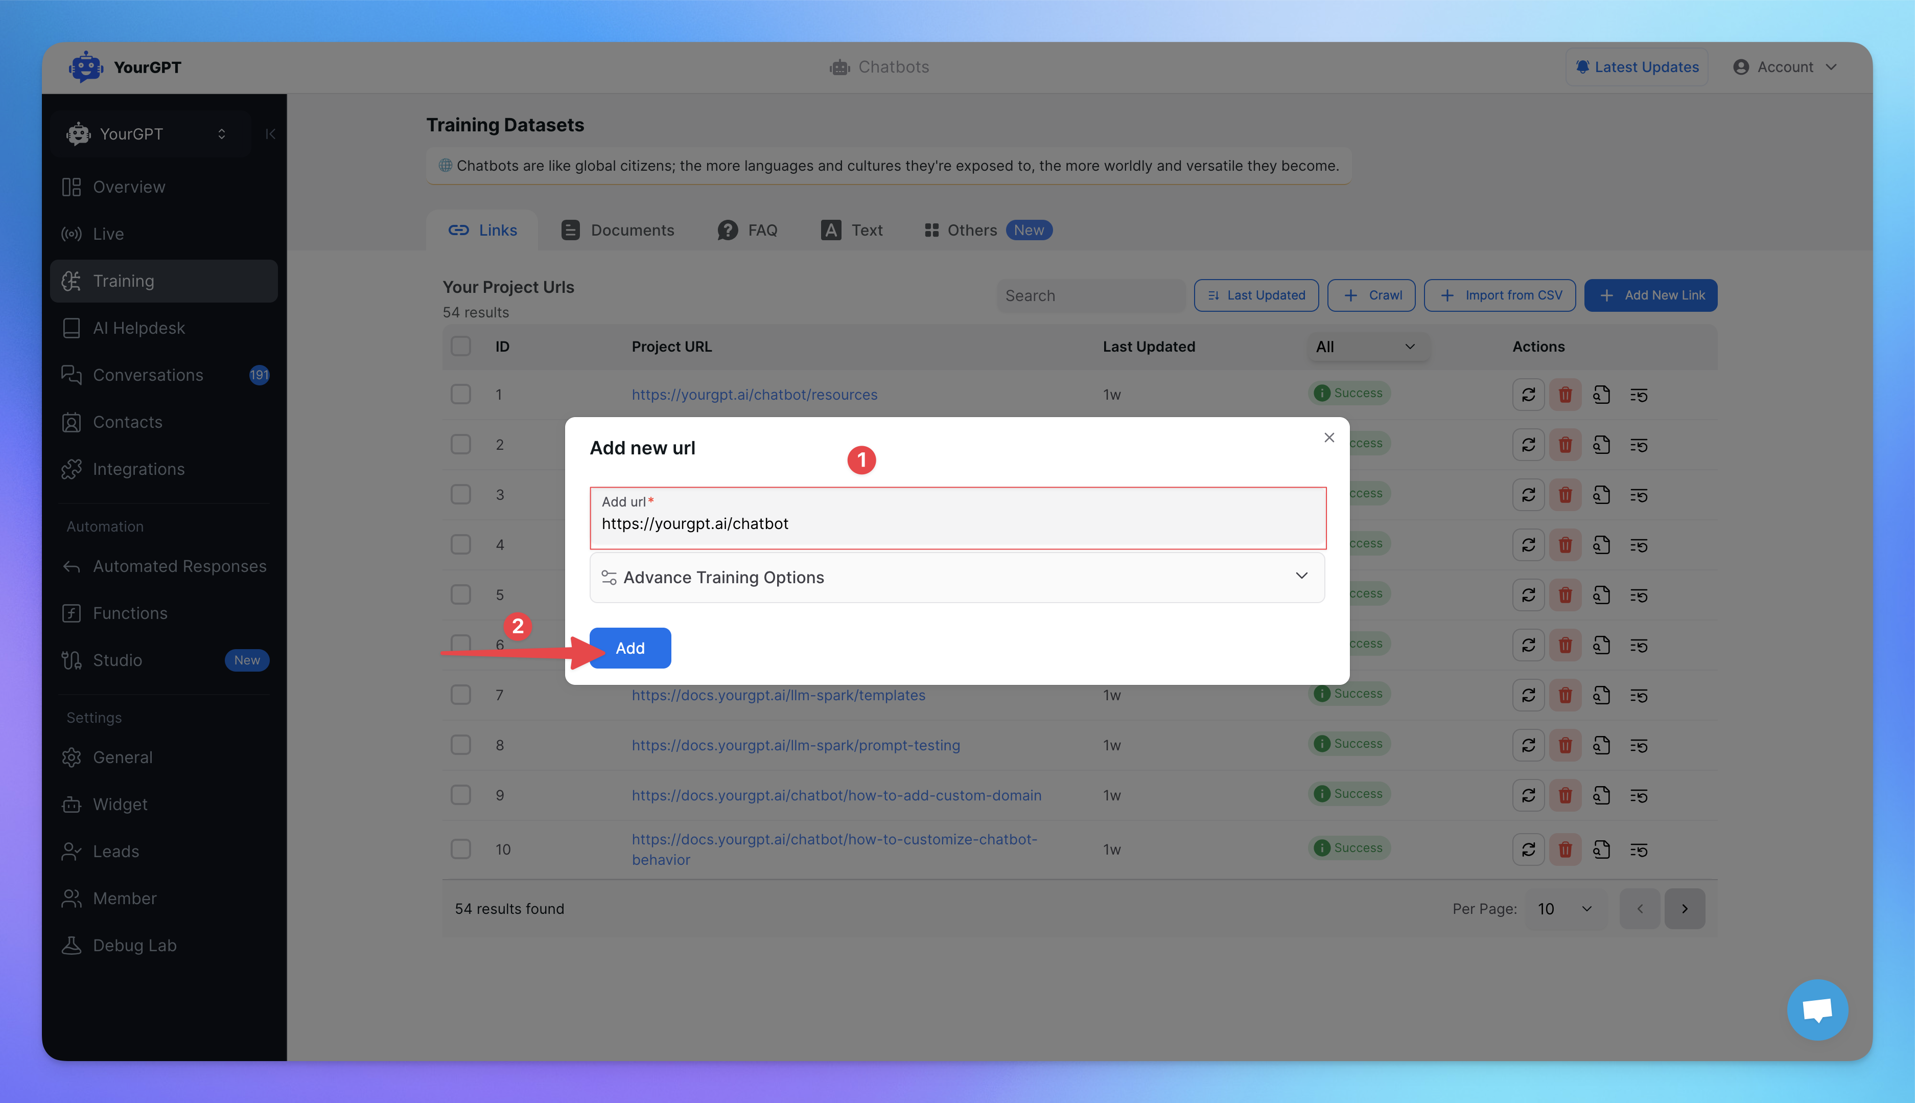The height and width of the screenshot is (1103, 1915).
Task: Sort by Last Updated button
Action: (x=1256, y=295)
